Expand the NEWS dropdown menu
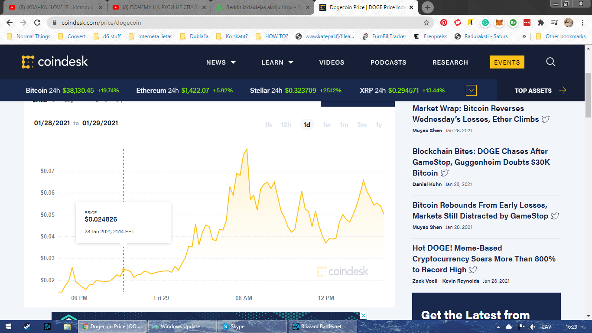 click(221, 62)
